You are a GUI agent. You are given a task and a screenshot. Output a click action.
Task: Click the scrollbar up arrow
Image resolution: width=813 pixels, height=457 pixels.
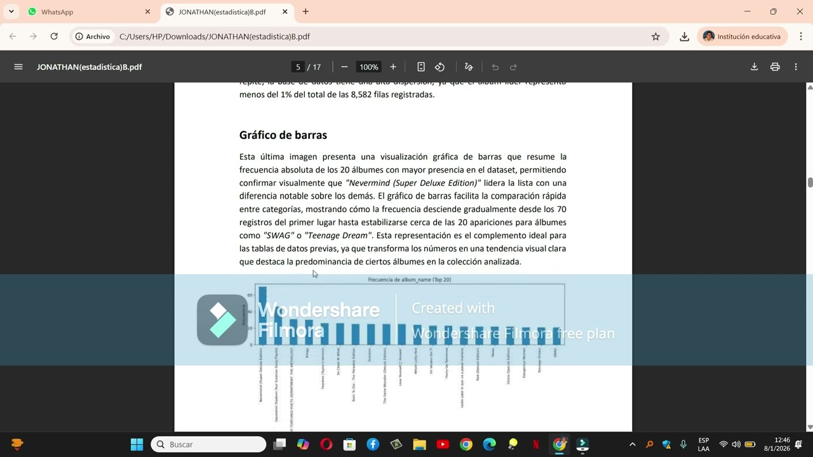click(810, 87)
